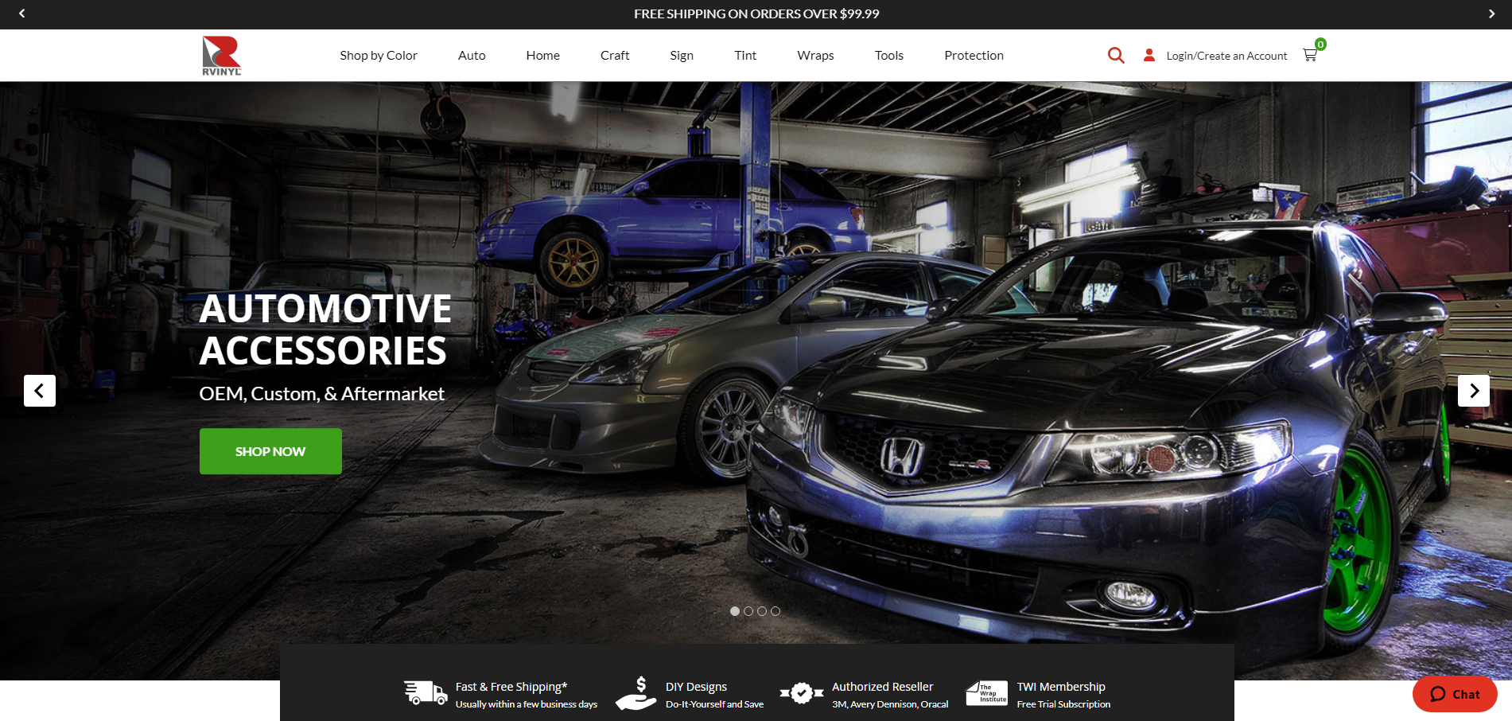
Task: Open the Auto menu
Action: coord(472,55)
